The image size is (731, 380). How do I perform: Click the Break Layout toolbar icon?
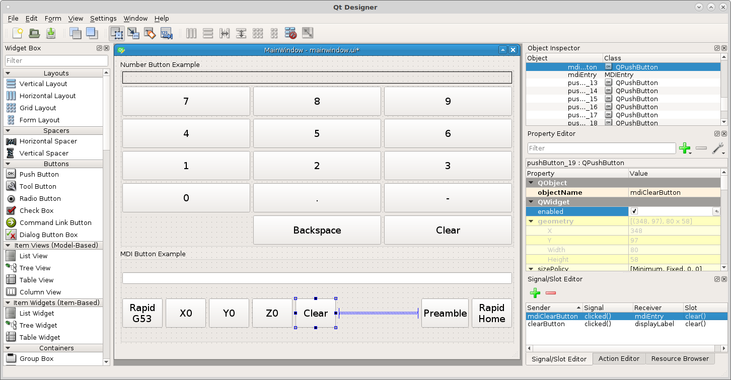tap(290, 33)
